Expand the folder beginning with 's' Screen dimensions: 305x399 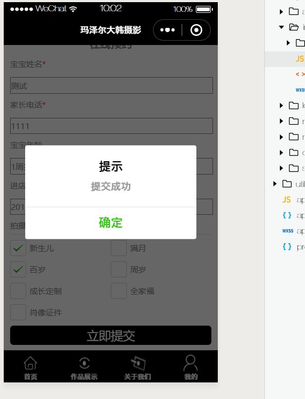click(281, 168)
